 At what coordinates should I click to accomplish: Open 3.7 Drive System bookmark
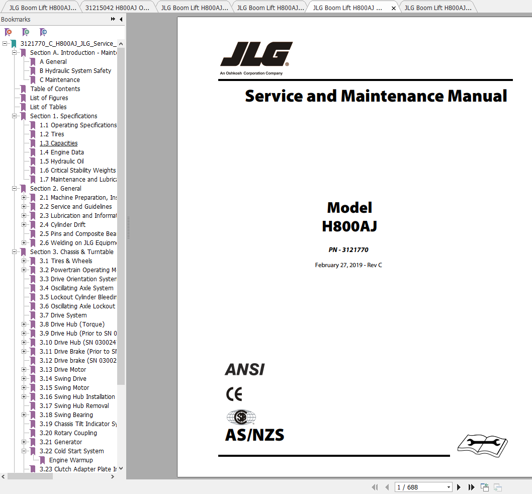pyautogui.click(x=63, y=315)
